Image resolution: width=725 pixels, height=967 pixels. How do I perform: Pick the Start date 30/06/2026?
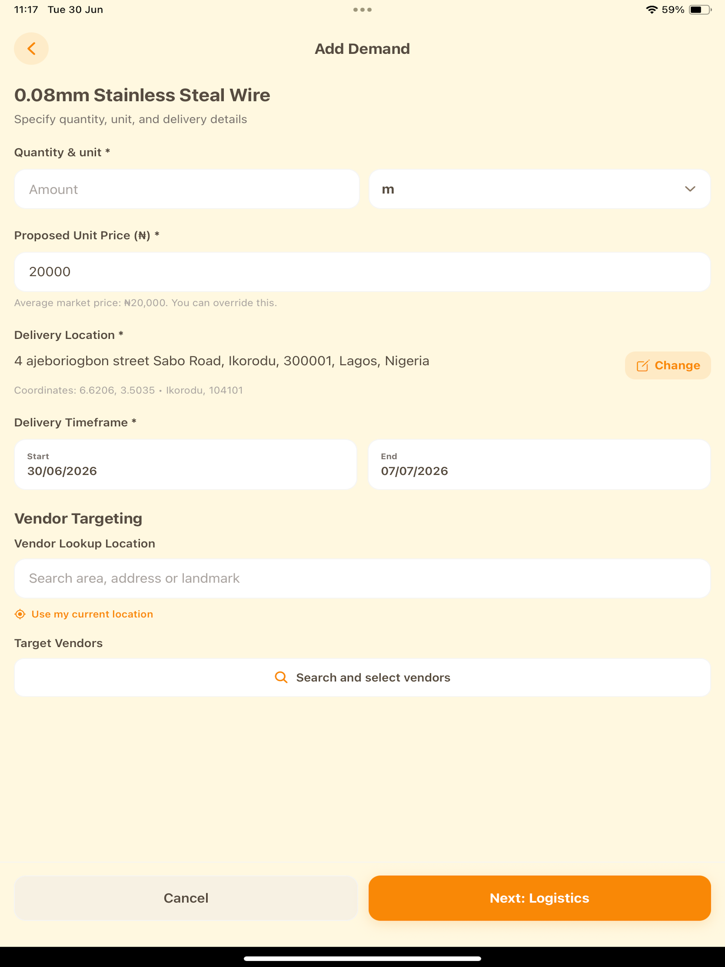185,464
